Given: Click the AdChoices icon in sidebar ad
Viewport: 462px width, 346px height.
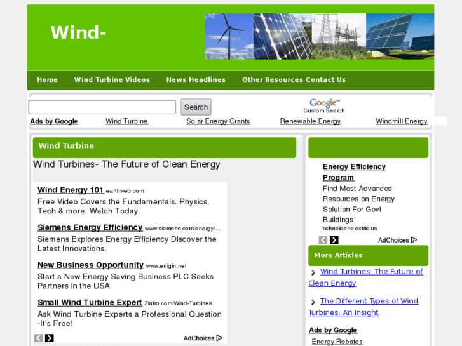Looking at the screenshot, I should pyautogui.click(x=414, y=240).
